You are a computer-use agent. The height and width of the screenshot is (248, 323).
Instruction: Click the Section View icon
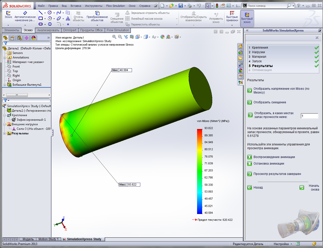pos(132,37)
